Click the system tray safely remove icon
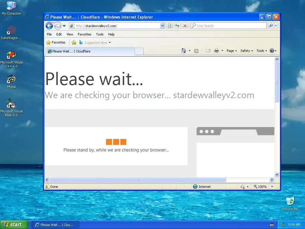The image size is (305, 229). click(283, 225)
